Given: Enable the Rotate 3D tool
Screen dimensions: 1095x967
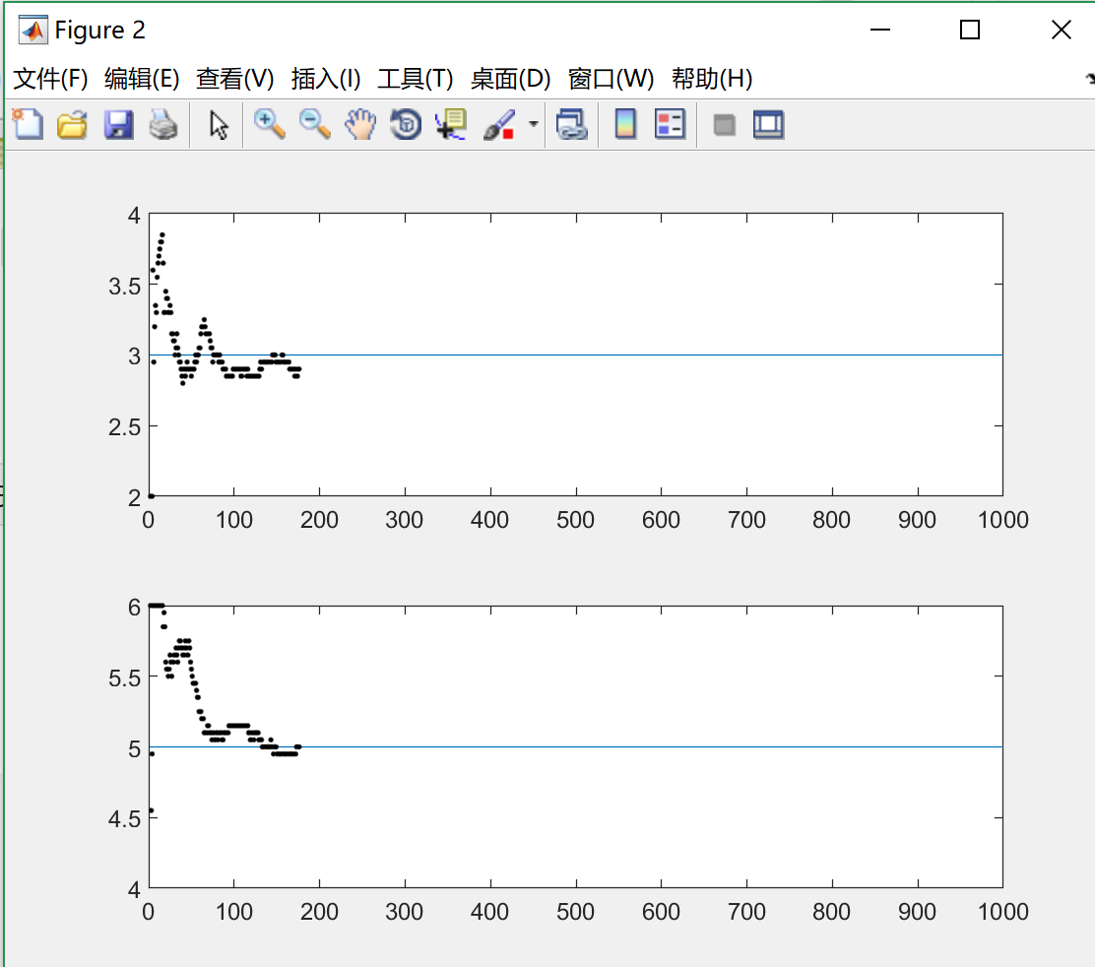Looking at the screenshot, I should [x=406, y=124].
